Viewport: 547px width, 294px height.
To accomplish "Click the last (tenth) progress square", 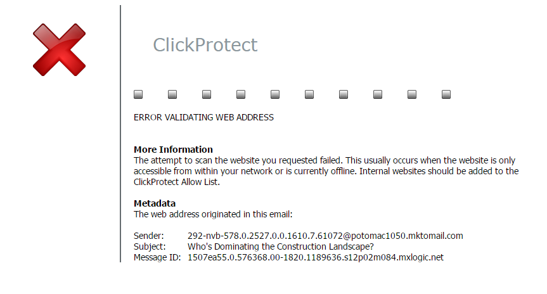I will [x=446, y=94].
